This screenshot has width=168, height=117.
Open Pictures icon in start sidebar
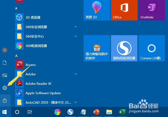(x=5, y=75)
